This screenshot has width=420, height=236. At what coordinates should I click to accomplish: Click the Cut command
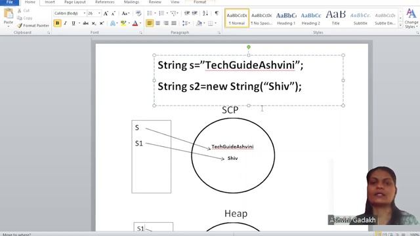click(24, 10)
